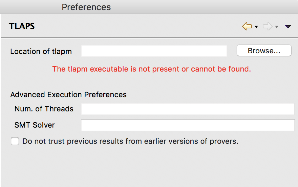Click empty header space right of TLAPS title
Image resolution: width=298 pixels, height=187 pixels.
coord(135,26)
